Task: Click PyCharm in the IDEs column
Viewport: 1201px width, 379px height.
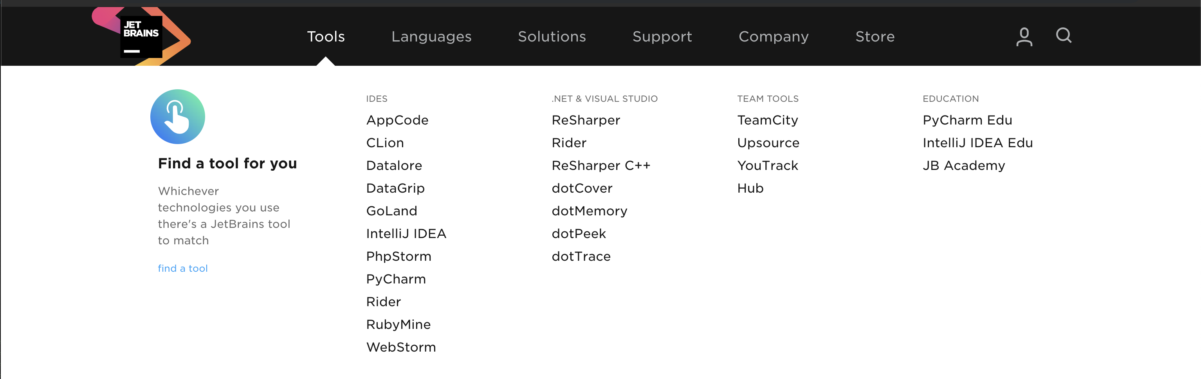Action: (396, 279)
